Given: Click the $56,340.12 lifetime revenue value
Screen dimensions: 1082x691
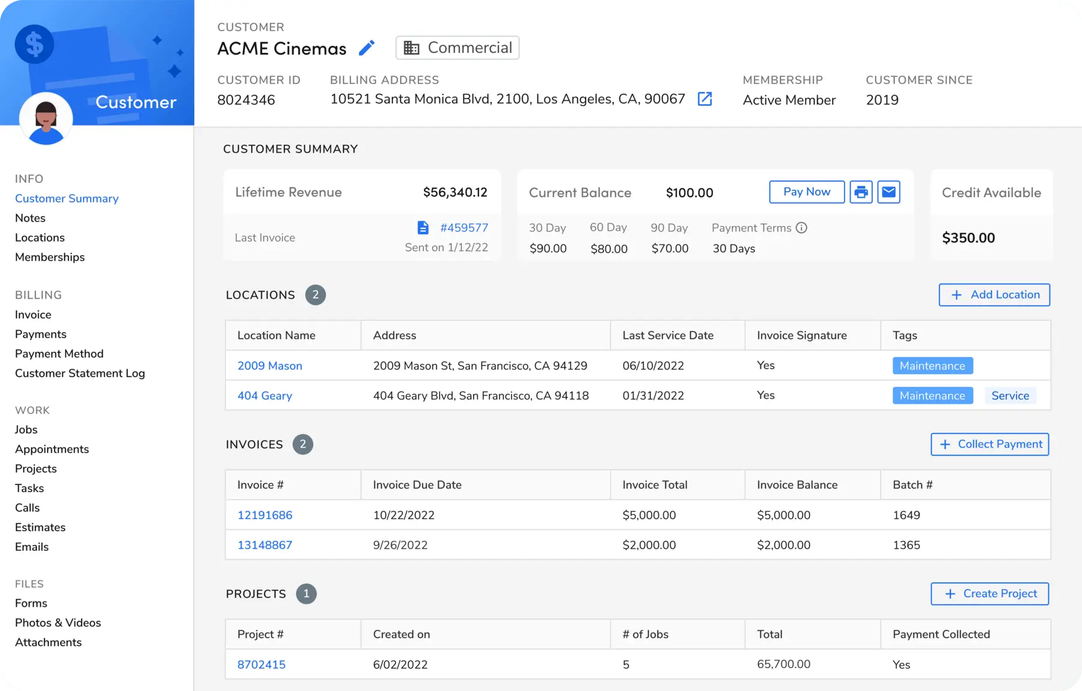Looking at the screenshot, I should point(455,192).
